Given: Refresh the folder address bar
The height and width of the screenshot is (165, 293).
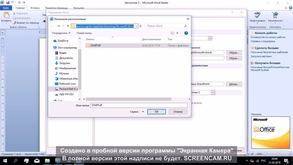Looking at the screenshot, I should pyautogui.click(x=141, y=26).
